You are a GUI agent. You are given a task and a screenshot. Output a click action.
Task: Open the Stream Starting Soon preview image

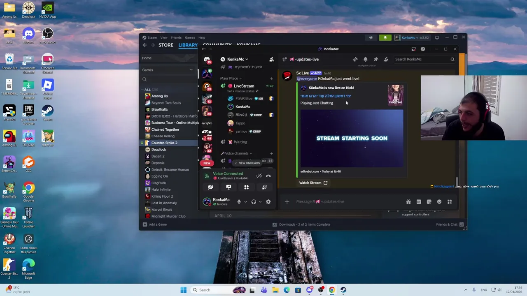coord(352,138)
